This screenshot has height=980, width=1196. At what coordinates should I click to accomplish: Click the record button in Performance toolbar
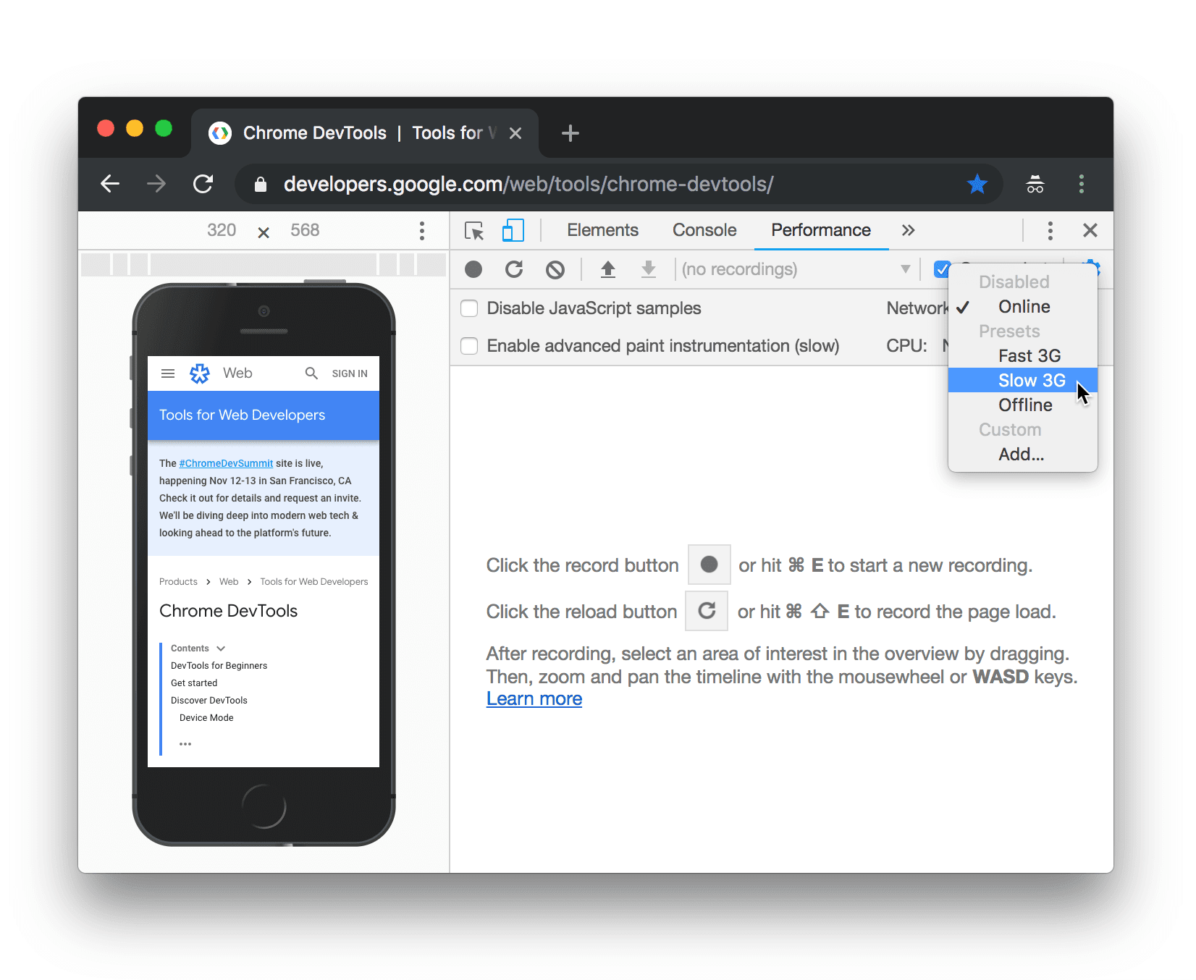point(473,270)
